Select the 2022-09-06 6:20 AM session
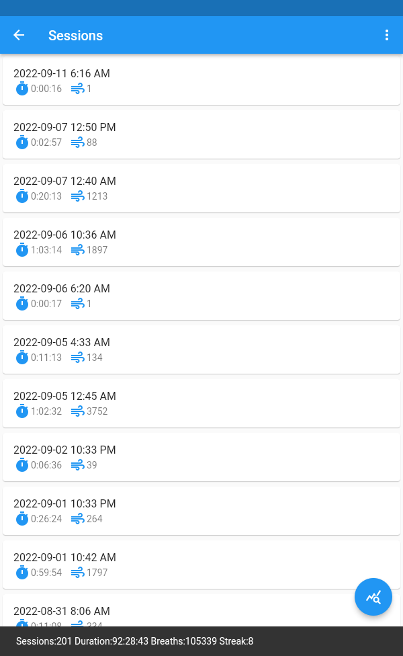Viewport: 403px width, 656px height. [x=201, y=295]
